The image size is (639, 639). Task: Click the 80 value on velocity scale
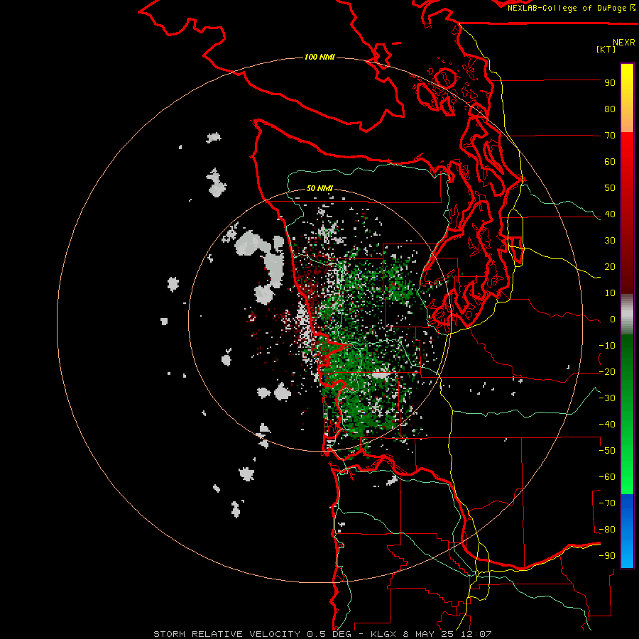(x=610, y=109)
